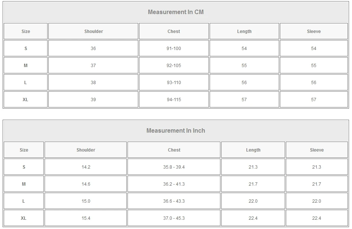Select the M size cell in the Inch table
This screenshot has height=229, width=352.
tap(24, 184)
